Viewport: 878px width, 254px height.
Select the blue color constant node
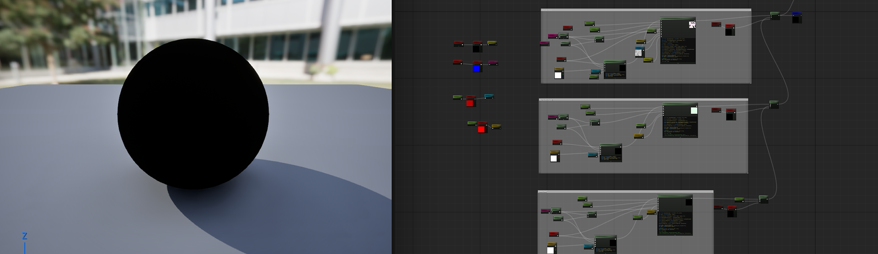click(x=476, y=66)
